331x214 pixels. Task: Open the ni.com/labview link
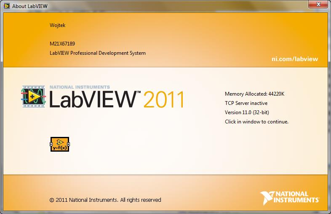point(294,59)
